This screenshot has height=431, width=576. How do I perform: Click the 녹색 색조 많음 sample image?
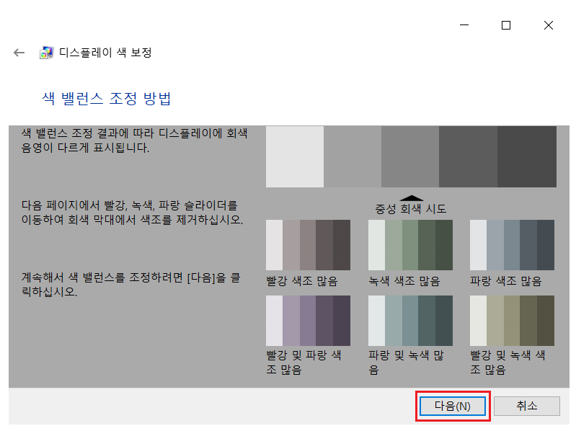(410, 245)
